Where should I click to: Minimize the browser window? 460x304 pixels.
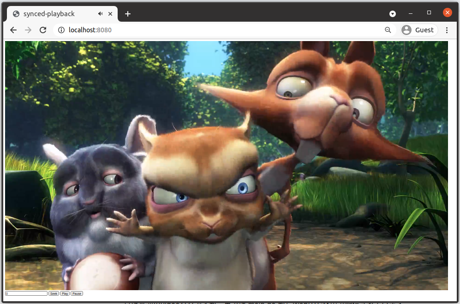[411, 13]
